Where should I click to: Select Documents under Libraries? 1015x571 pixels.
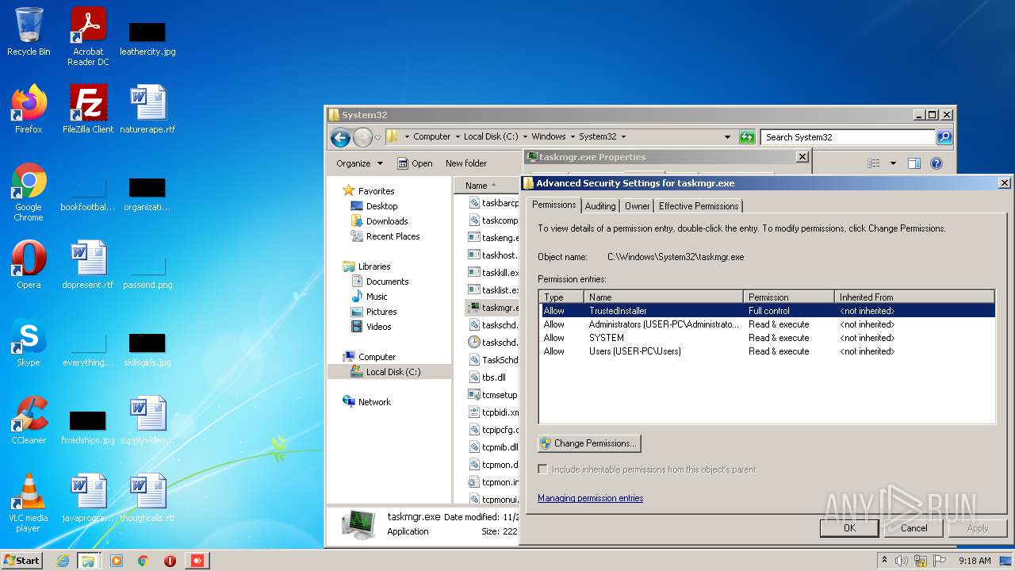pyautogui.click(x=387, y=282)
